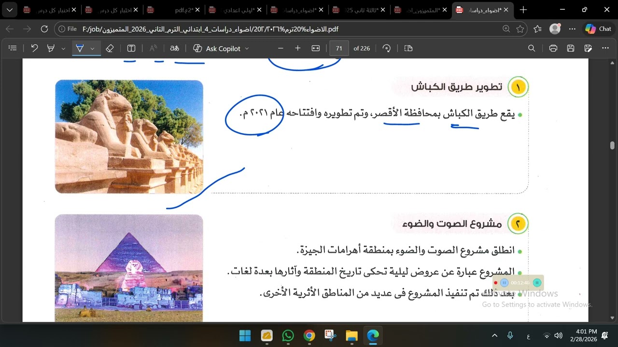Zoom out with the minus button

click(281, 48)
